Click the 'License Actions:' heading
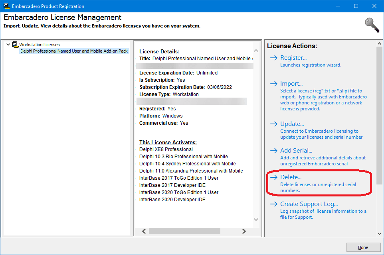 pyautogui.click(x=292, y=46)
